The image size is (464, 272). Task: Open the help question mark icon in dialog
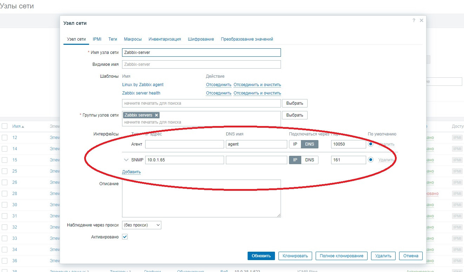[414, 21]
